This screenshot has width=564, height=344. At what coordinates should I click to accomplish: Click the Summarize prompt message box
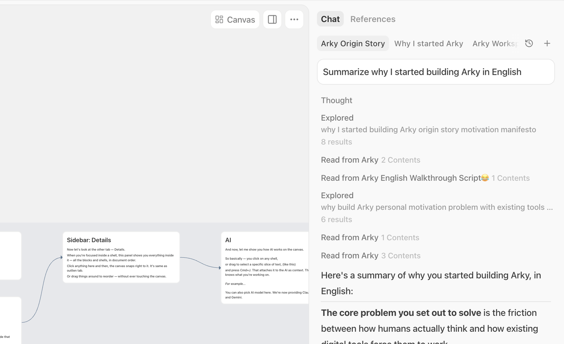click(x=436, y=72)
